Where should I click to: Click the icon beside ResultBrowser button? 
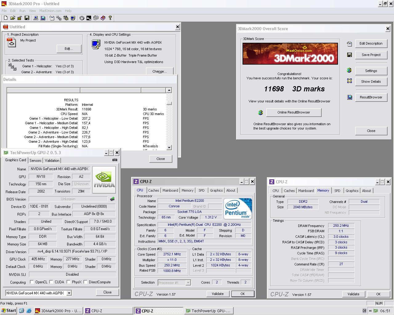349,97
